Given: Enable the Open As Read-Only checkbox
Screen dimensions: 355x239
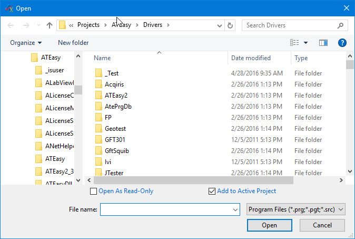Looking at the screenshot, I should [x=94, y=191].
